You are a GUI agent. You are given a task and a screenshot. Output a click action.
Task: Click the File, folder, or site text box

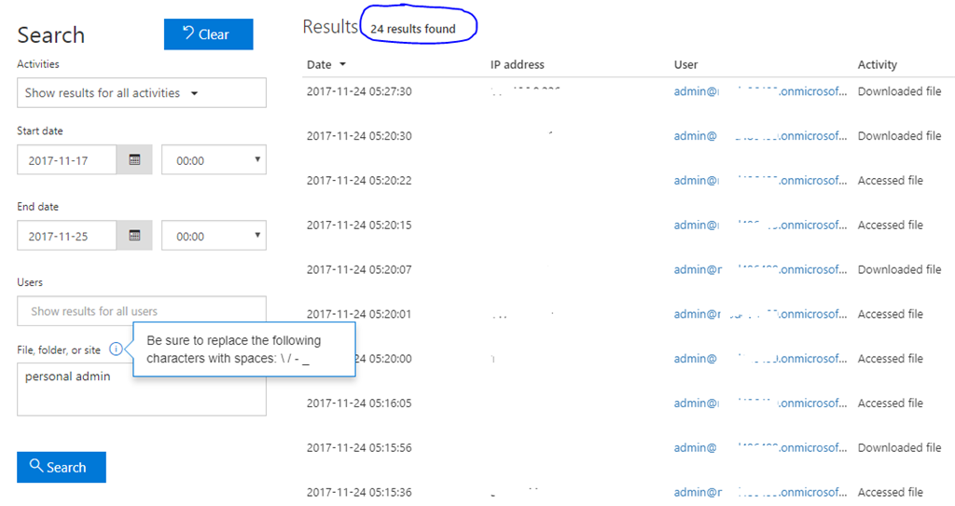[x=142, y=390]
